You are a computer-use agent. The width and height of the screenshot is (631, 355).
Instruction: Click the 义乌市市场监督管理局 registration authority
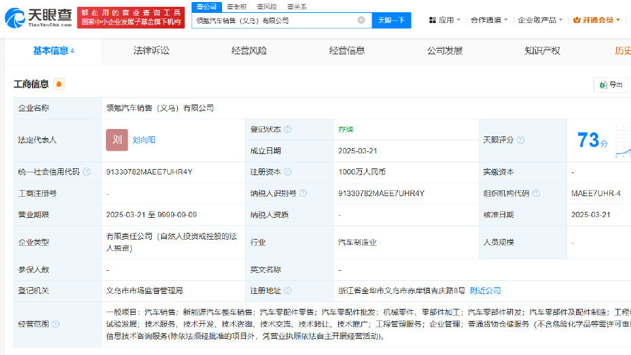pyautogui.click(x=145, y=291)
